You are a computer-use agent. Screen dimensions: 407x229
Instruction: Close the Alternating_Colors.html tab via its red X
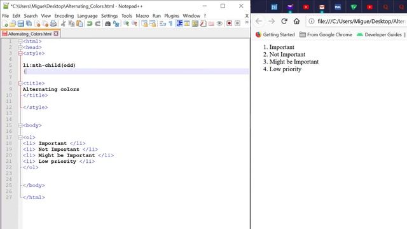tap(56, 34)
